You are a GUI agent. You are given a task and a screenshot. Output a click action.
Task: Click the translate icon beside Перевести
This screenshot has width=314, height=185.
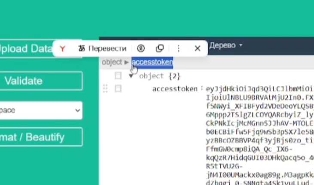click(x=82, y=49)
